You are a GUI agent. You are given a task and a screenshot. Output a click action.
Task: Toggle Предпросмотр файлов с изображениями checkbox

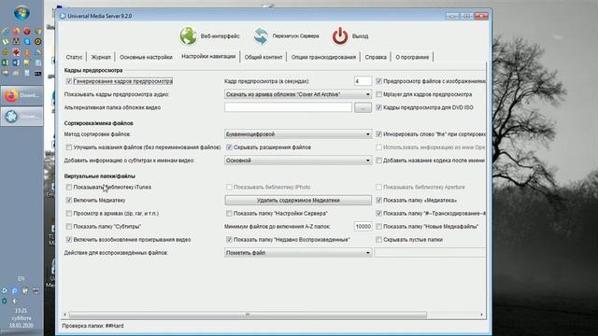coord(378,81)
